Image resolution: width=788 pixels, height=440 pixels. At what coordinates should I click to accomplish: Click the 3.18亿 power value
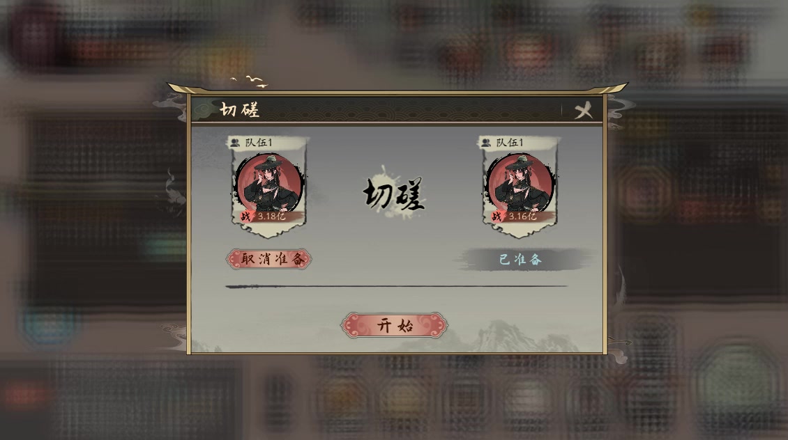tap(271, 217)
